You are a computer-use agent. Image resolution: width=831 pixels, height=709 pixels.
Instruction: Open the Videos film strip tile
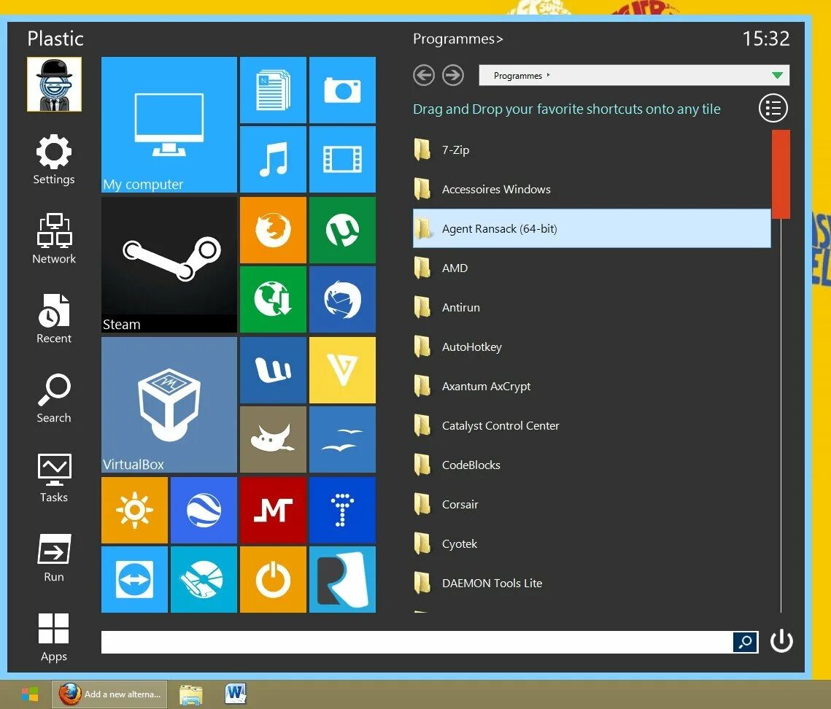pyautogui.click(x=342, y=159)
